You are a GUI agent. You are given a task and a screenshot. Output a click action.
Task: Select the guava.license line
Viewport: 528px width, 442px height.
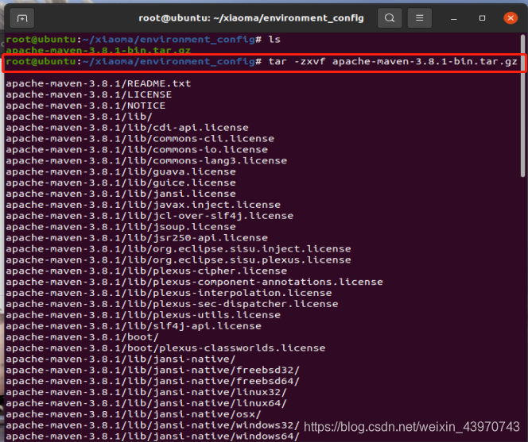pyautogui.click(x=121, y=171)
